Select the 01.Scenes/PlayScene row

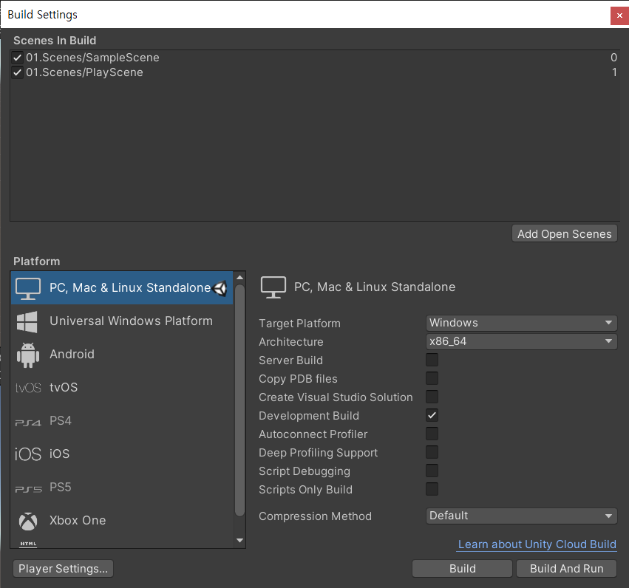[x=315, y=72]
